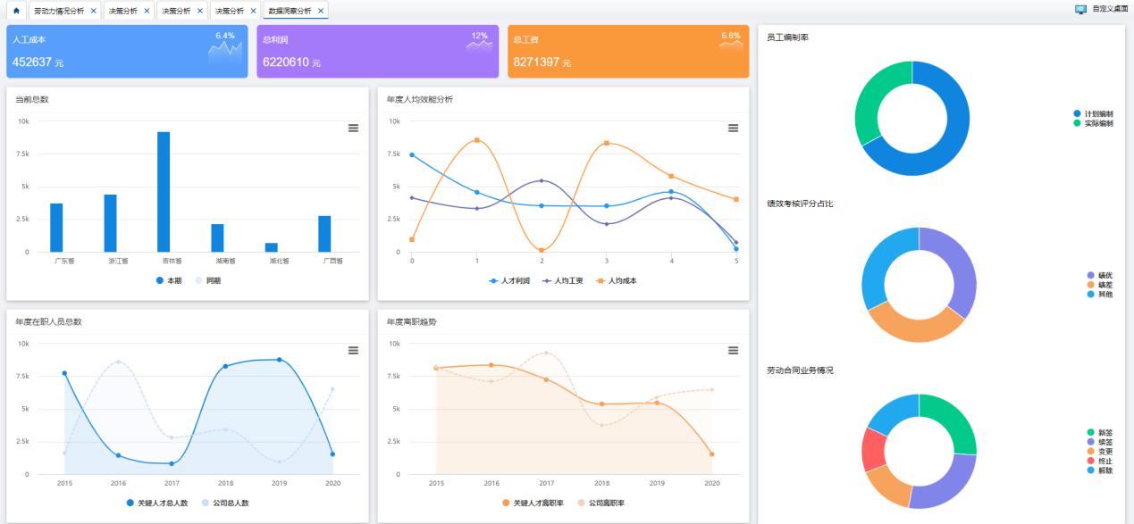Select the second 决策分析 tab
Viewport: 1134px width, 524px height.
[177, 12]
